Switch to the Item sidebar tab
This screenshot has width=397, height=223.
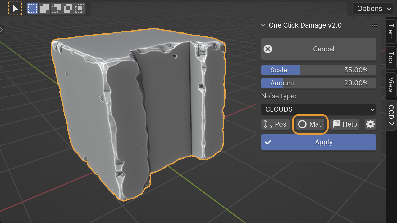pos(391,32)
